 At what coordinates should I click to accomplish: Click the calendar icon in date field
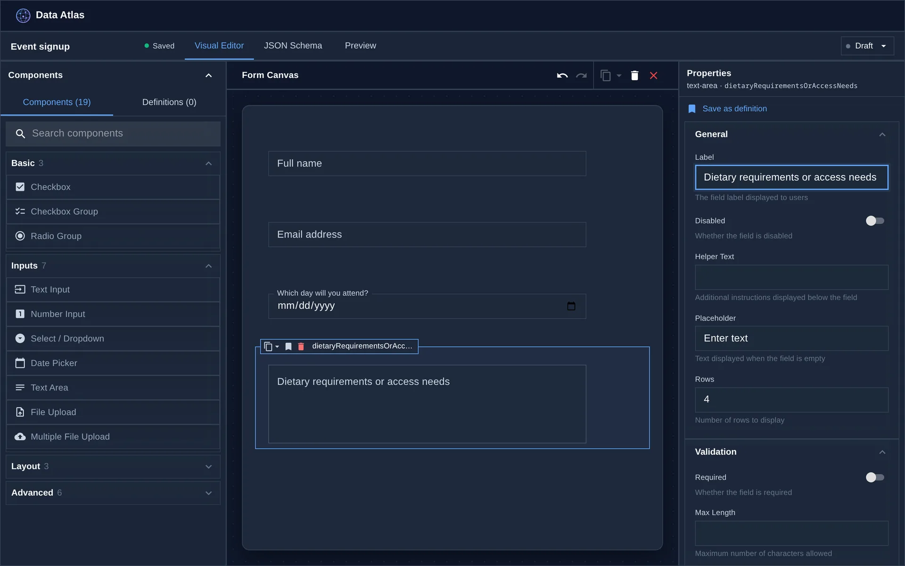[x=571, y=306]
